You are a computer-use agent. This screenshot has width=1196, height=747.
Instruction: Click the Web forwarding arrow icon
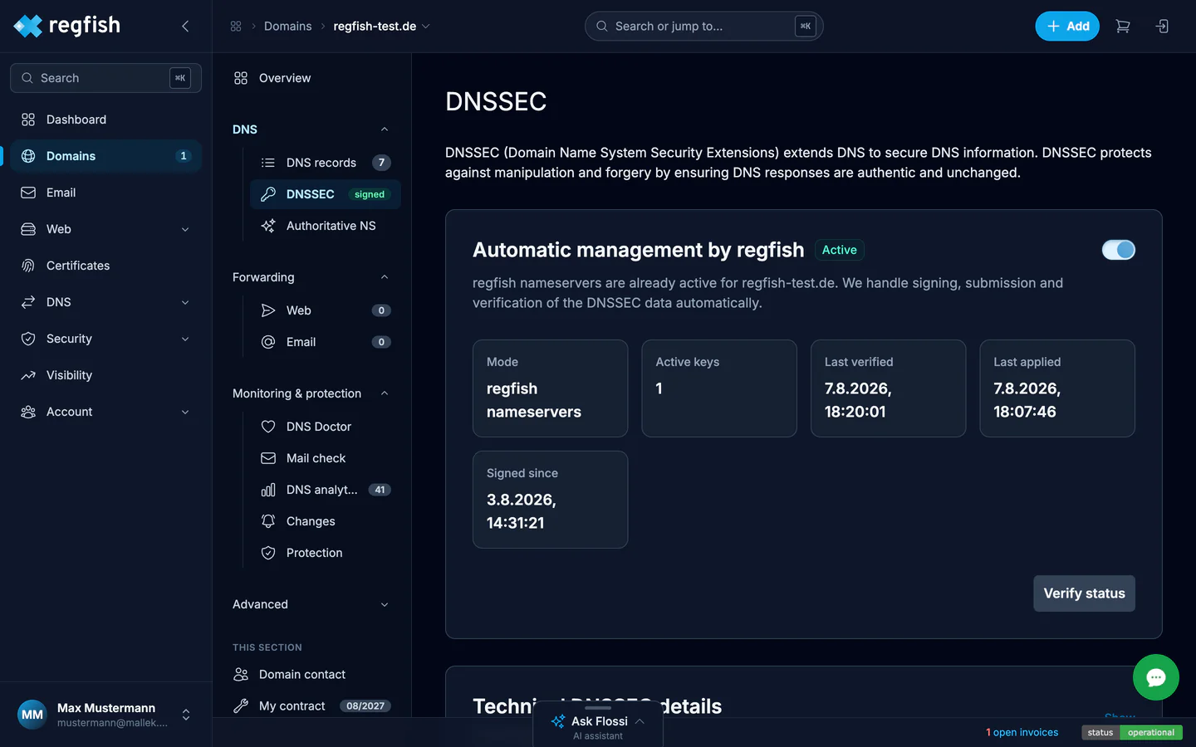(268, 310)
